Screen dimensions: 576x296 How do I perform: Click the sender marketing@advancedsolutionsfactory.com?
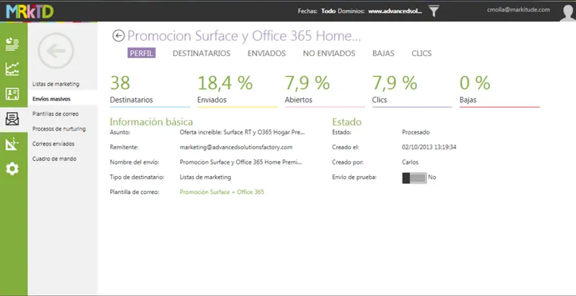(236, 147)
